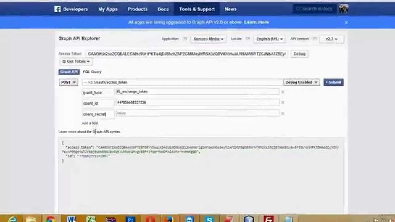Open the v2.3 API version dropdown
The height and width of the screenshot is (222, 395).
click(332, 39)
